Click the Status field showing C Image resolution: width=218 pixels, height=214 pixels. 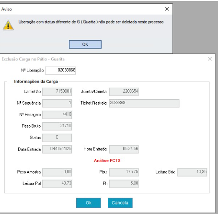[x=57, y=138]
